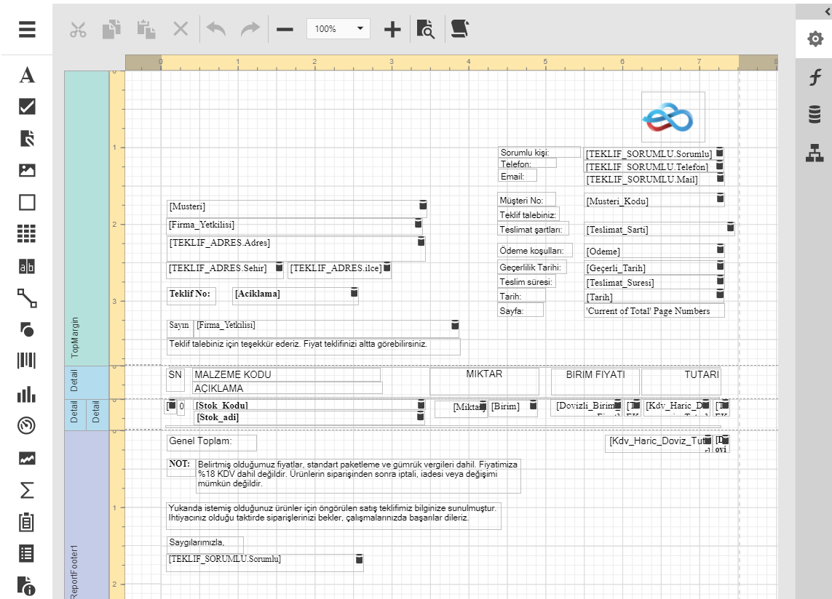The height and width of the screenshot is (599, 832).
Task: Show the Report Explorer hierarchy panel
Action: pyautogui.click(x=815, y=153)
